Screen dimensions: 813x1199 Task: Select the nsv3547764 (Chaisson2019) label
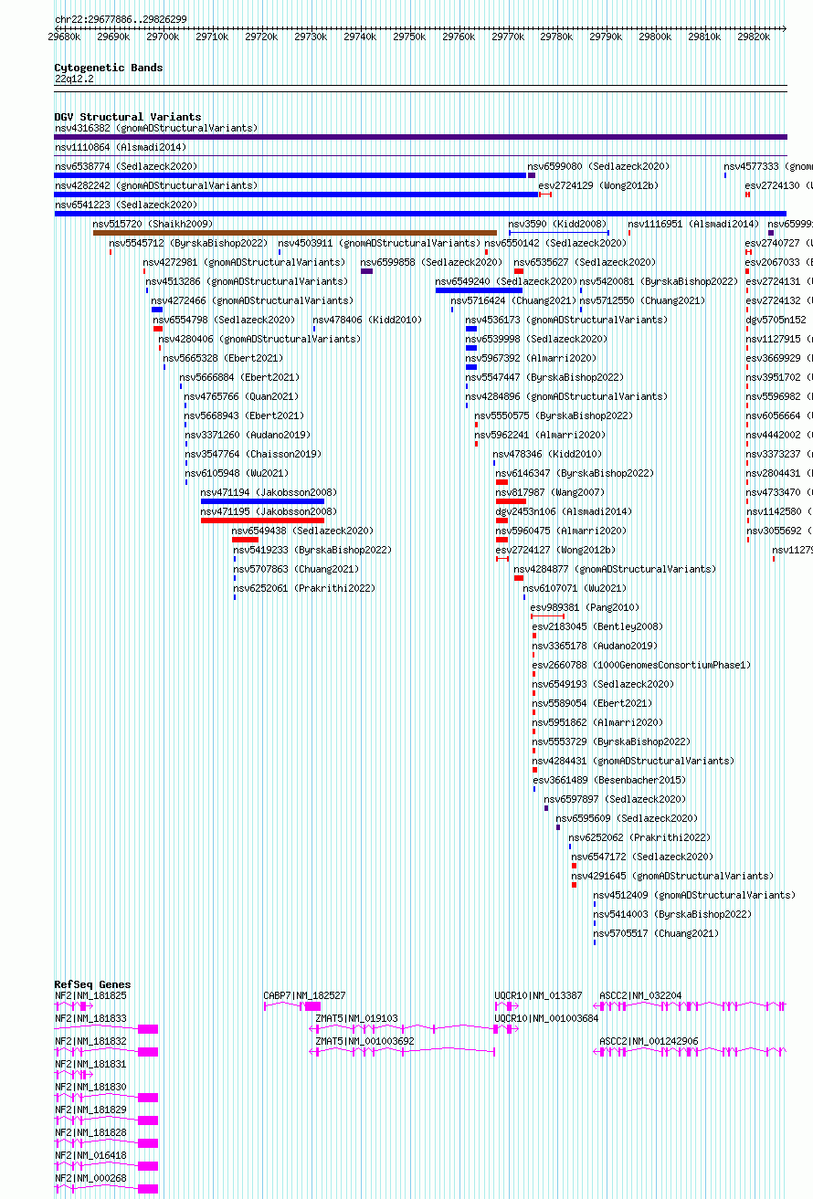pyautogui.click(x=253, y=454)
